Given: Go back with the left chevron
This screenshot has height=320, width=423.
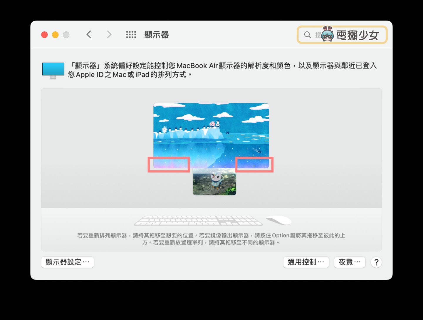Looking at the screenshot, I should [89, 35].
